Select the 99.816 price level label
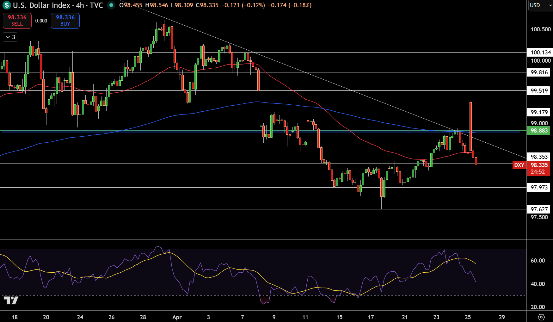553x322 pixels. point(539,72)
